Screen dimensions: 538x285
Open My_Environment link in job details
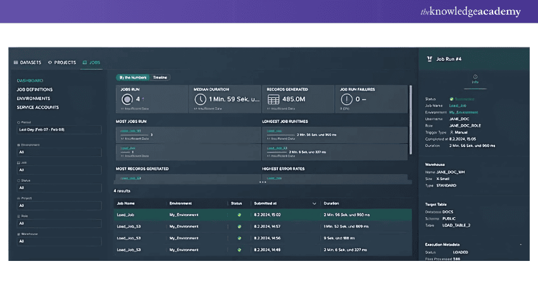click(x=465, y=111)
